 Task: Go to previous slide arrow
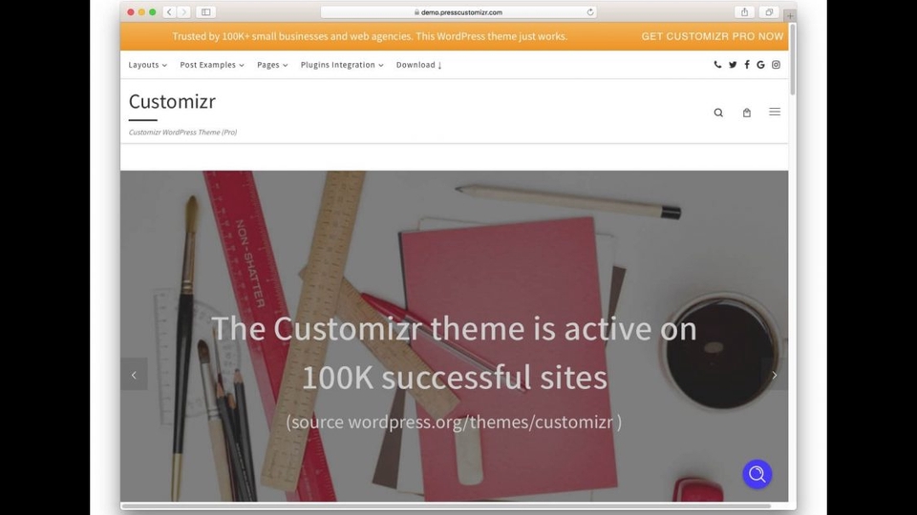coord(134,374)
